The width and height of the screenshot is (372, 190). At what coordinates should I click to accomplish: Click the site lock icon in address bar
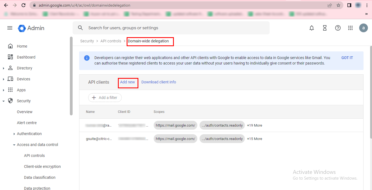34,5
